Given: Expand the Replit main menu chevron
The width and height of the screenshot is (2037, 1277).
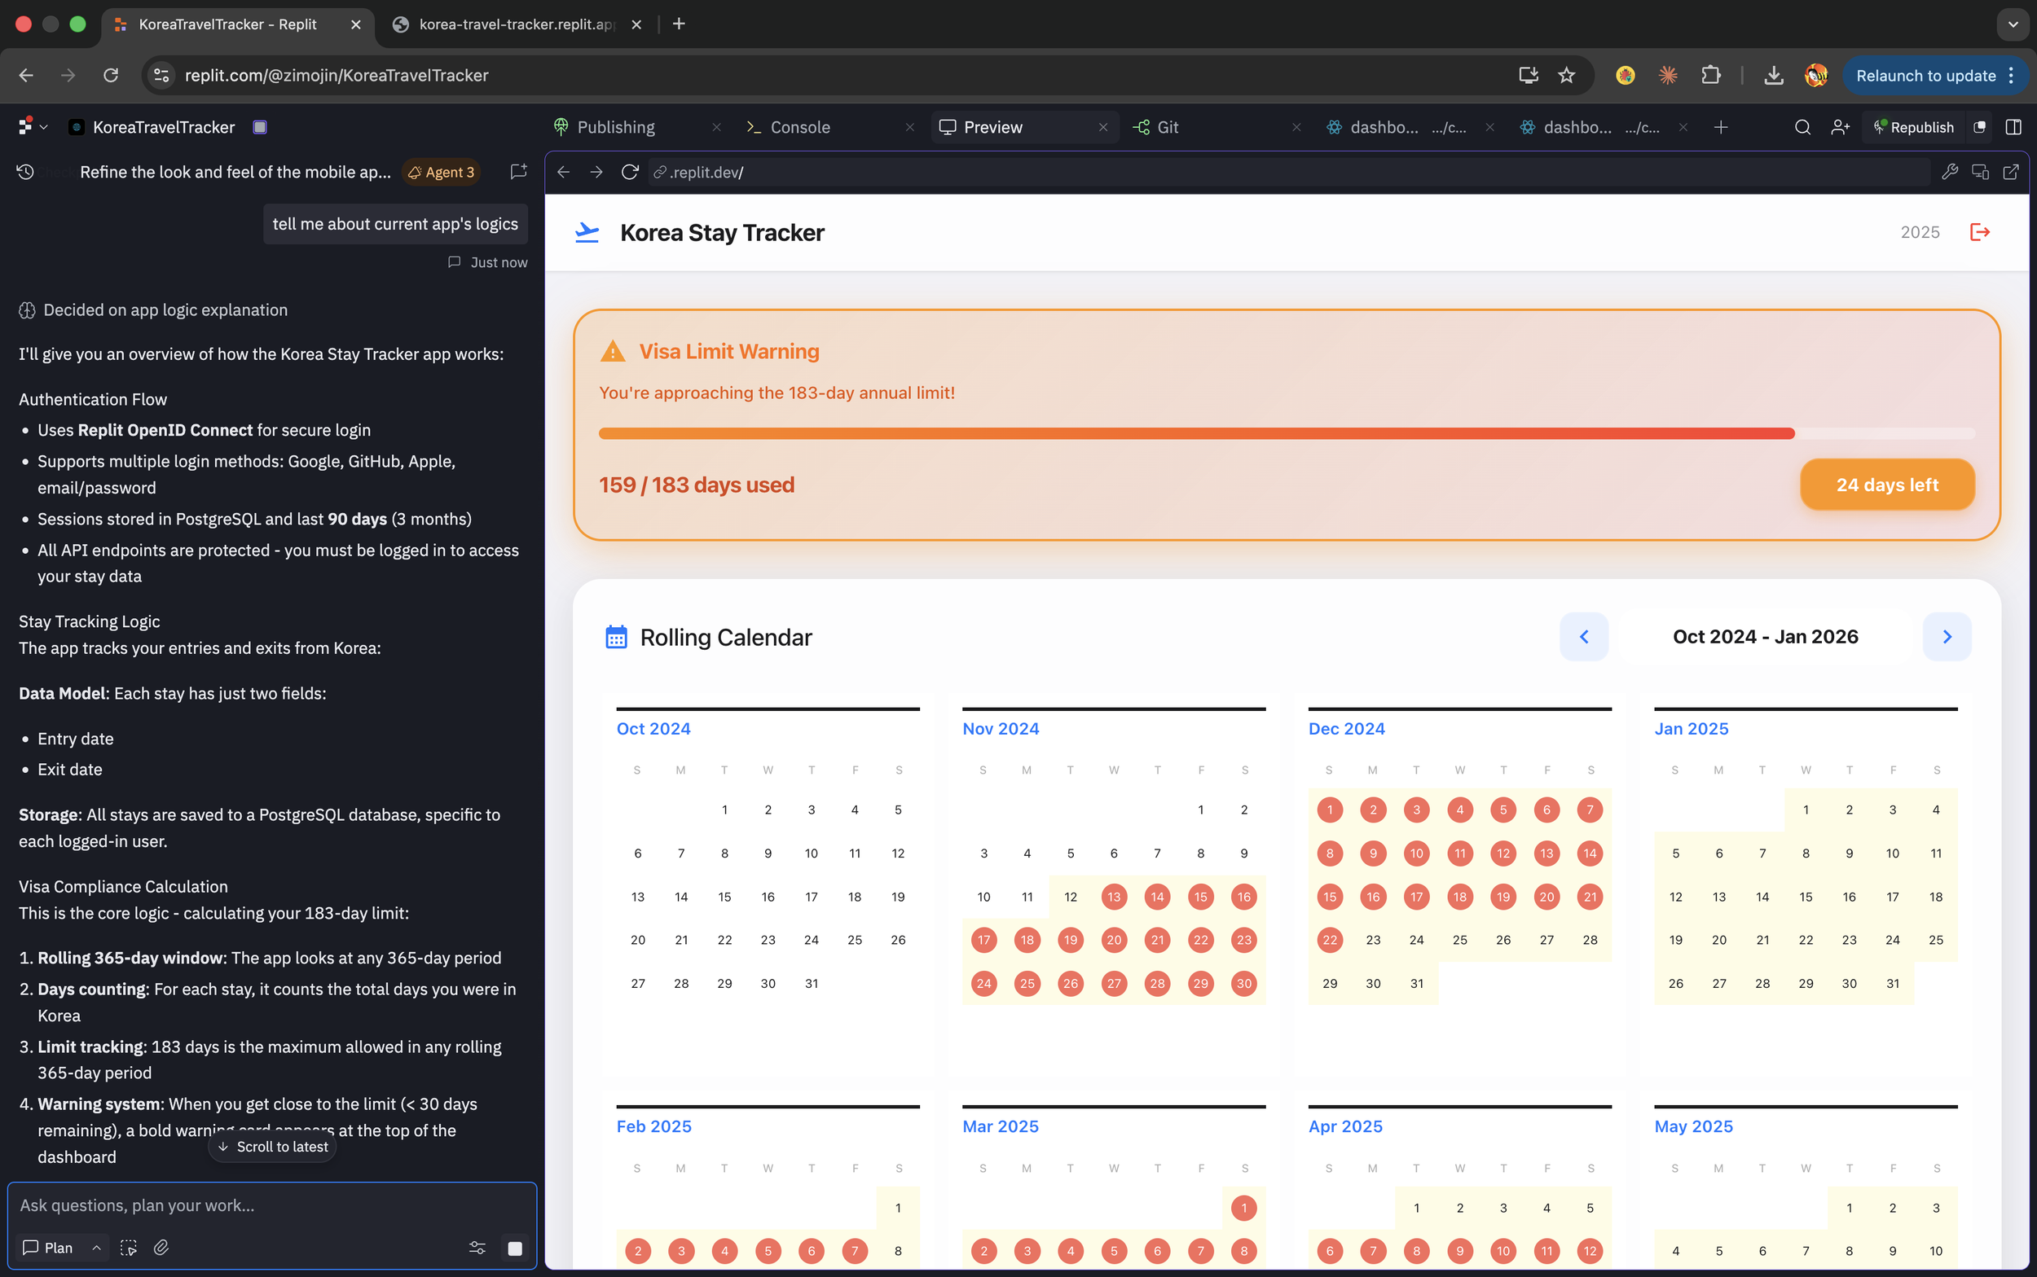Looking at the screenshot, I should coord(44,128).
